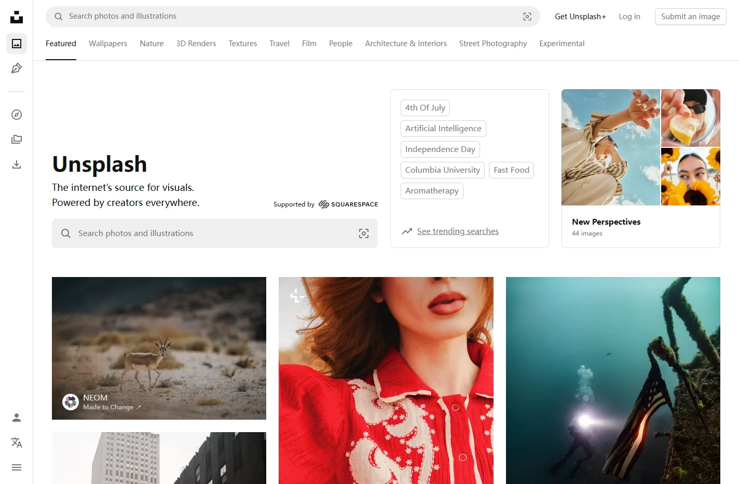Screen dimensions: 739x484
Task: Focus the top search photos field
Action: [293, 17]
